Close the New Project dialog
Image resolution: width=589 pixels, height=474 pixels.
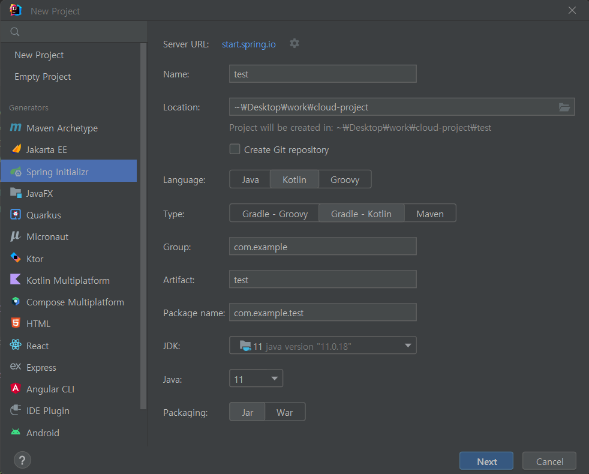tap(572, 10)
